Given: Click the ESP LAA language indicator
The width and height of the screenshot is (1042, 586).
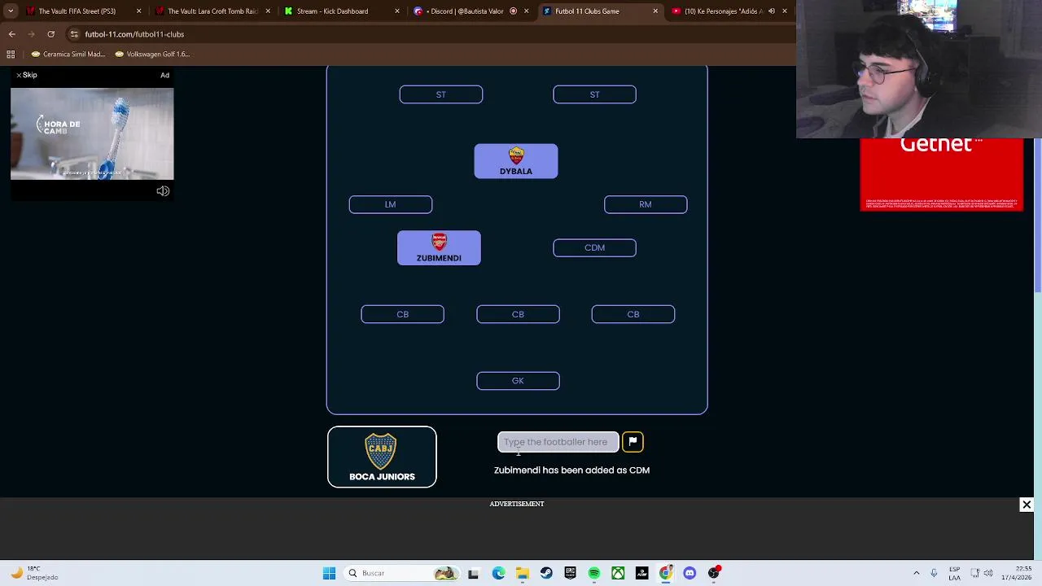Looking at the screenshot, I should 954,573.
